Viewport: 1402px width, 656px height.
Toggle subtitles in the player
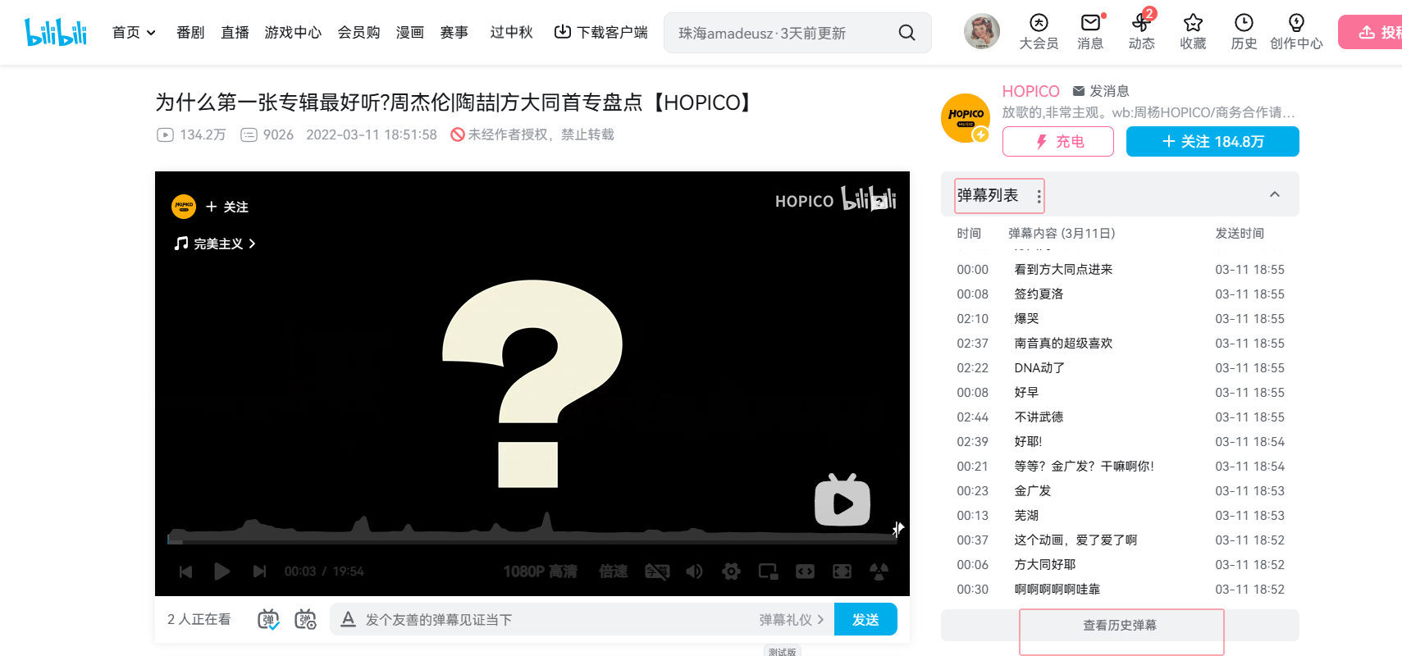657,572
